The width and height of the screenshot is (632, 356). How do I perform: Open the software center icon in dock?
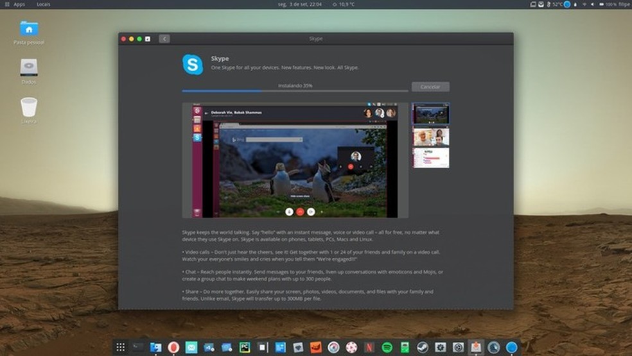coord(476,347)
